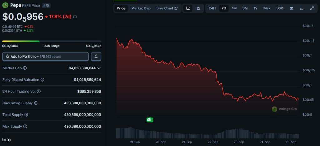Open the calendar date range picker
320x146 pixels.
click(x=292, y=8)
